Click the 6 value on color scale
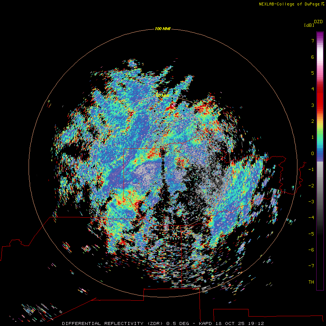 tap(313, 57)
